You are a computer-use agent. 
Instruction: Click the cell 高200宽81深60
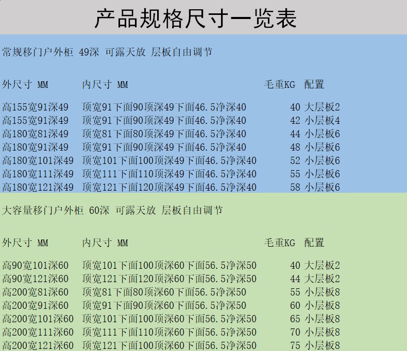click(36, 292)
